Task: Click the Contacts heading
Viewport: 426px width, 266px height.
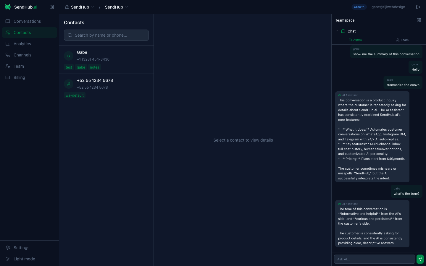Action: coord(74,22)
